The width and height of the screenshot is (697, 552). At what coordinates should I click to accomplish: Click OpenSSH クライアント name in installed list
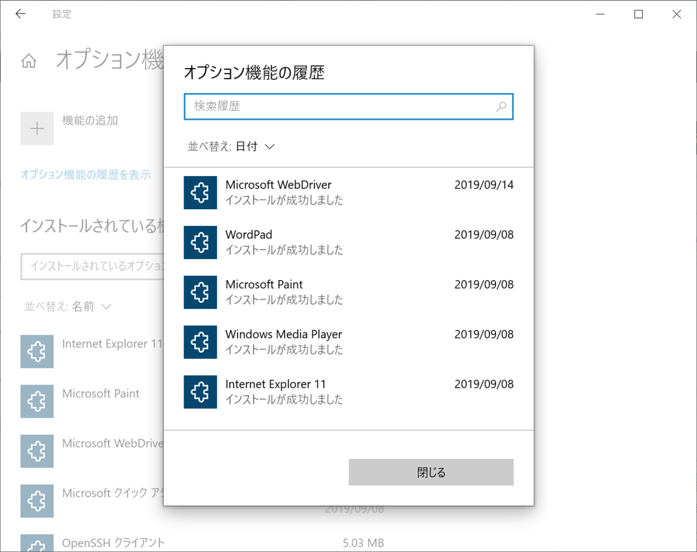(x=113, y=543)
